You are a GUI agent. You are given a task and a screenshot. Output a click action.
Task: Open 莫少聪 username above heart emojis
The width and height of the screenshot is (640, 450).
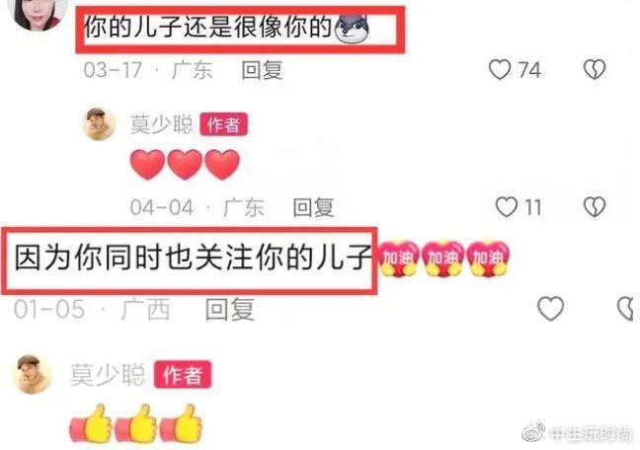(162, 124)
